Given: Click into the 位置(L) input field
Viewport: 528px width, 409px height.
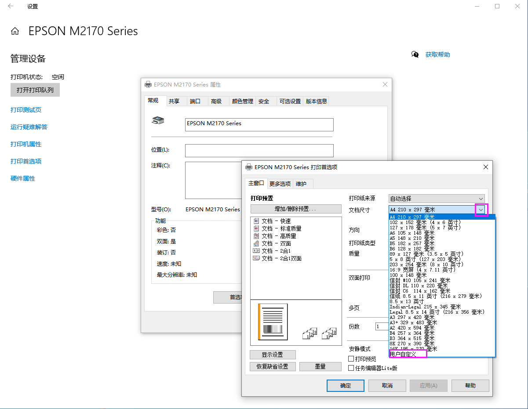Looking at the screenshot, I should (x=259, y=151).
